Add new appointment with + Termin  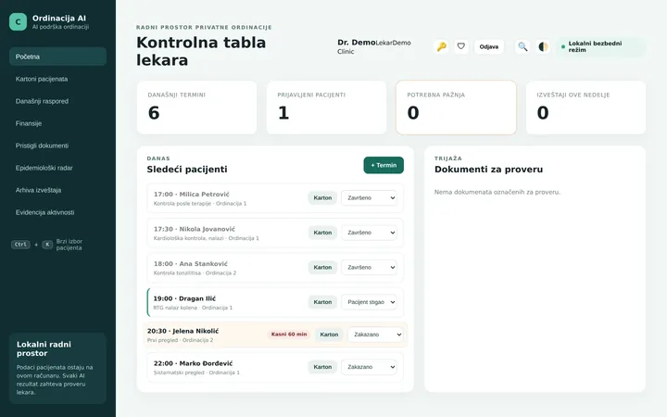384,165
